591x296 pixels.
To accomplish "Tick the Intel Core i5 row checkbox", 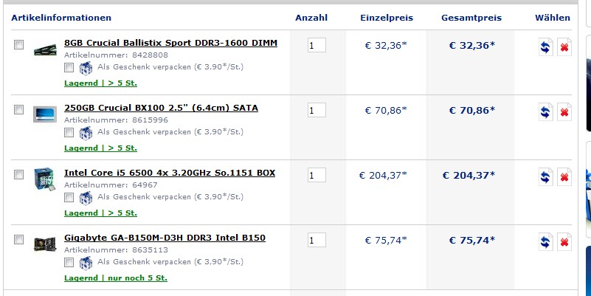I will click(x=18, y=175).
